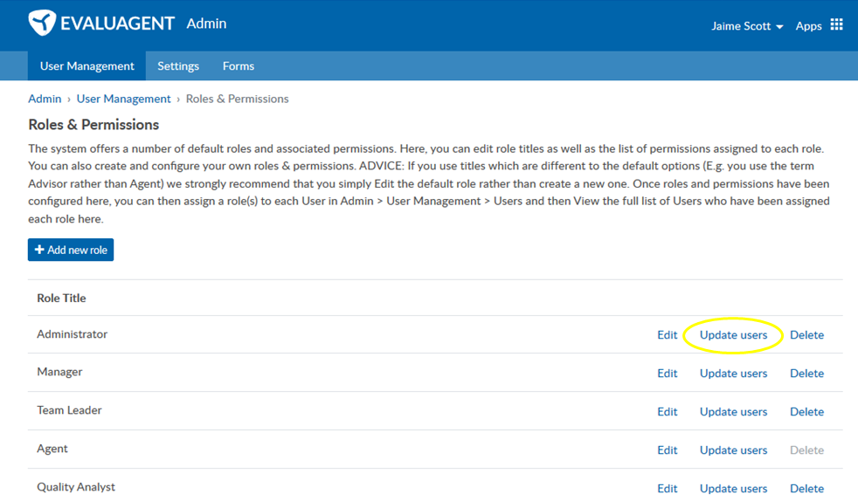Delete the Administrator role
The image size is (858, 501).
point(806,335)
